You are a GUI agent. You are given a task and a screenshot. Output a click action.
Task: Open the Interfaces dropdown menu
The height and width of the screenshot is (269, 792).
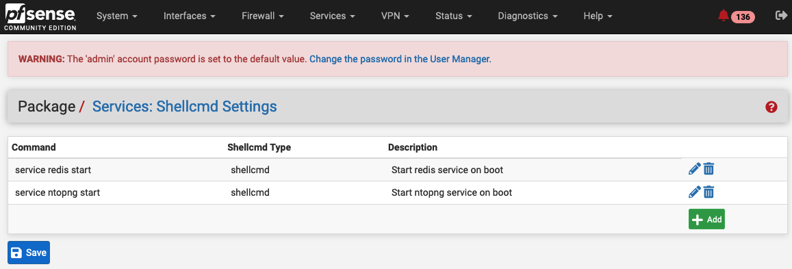pyautogui.click(x=190, y=16)
